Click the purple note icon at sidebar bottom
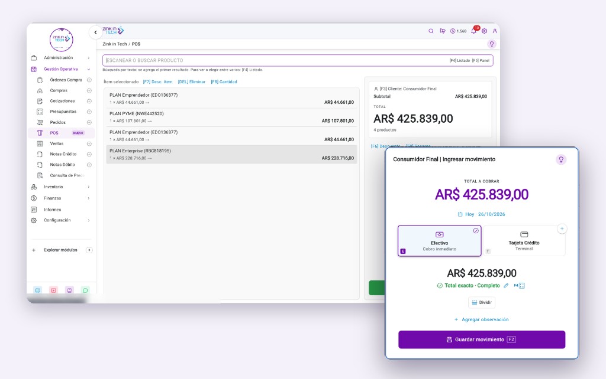This screenshot has height=379, width=606. tap(69, 290)
